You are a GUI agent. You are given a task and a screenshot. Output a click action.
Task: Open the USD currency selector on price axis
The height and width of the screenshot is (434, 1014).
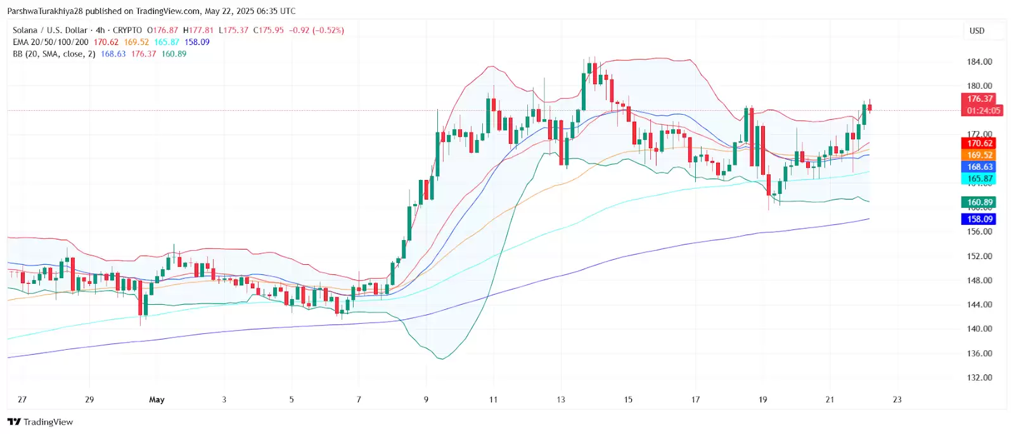[x=977, y=31]
